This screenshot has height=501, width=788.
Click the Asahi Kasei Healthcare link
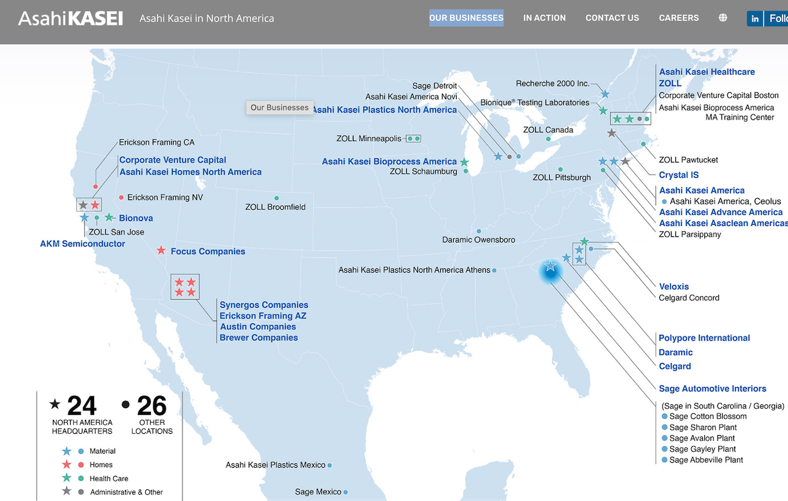coord(707,71)
